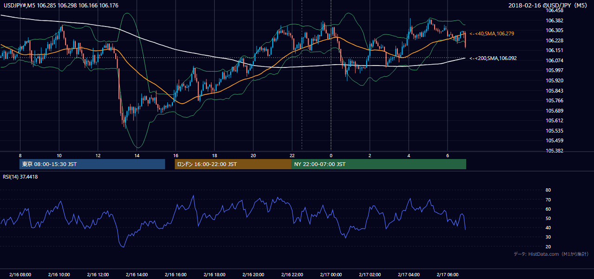The width and height of the screenshot is (594, 279).
Task: Click RSI scale value 60
Action: [x=548, y=209]
